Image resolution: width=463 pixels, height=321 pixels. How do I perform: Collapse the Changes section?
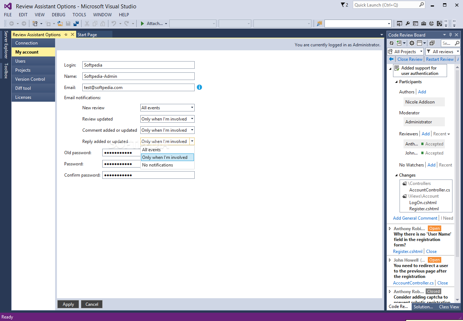click(397, 175)
